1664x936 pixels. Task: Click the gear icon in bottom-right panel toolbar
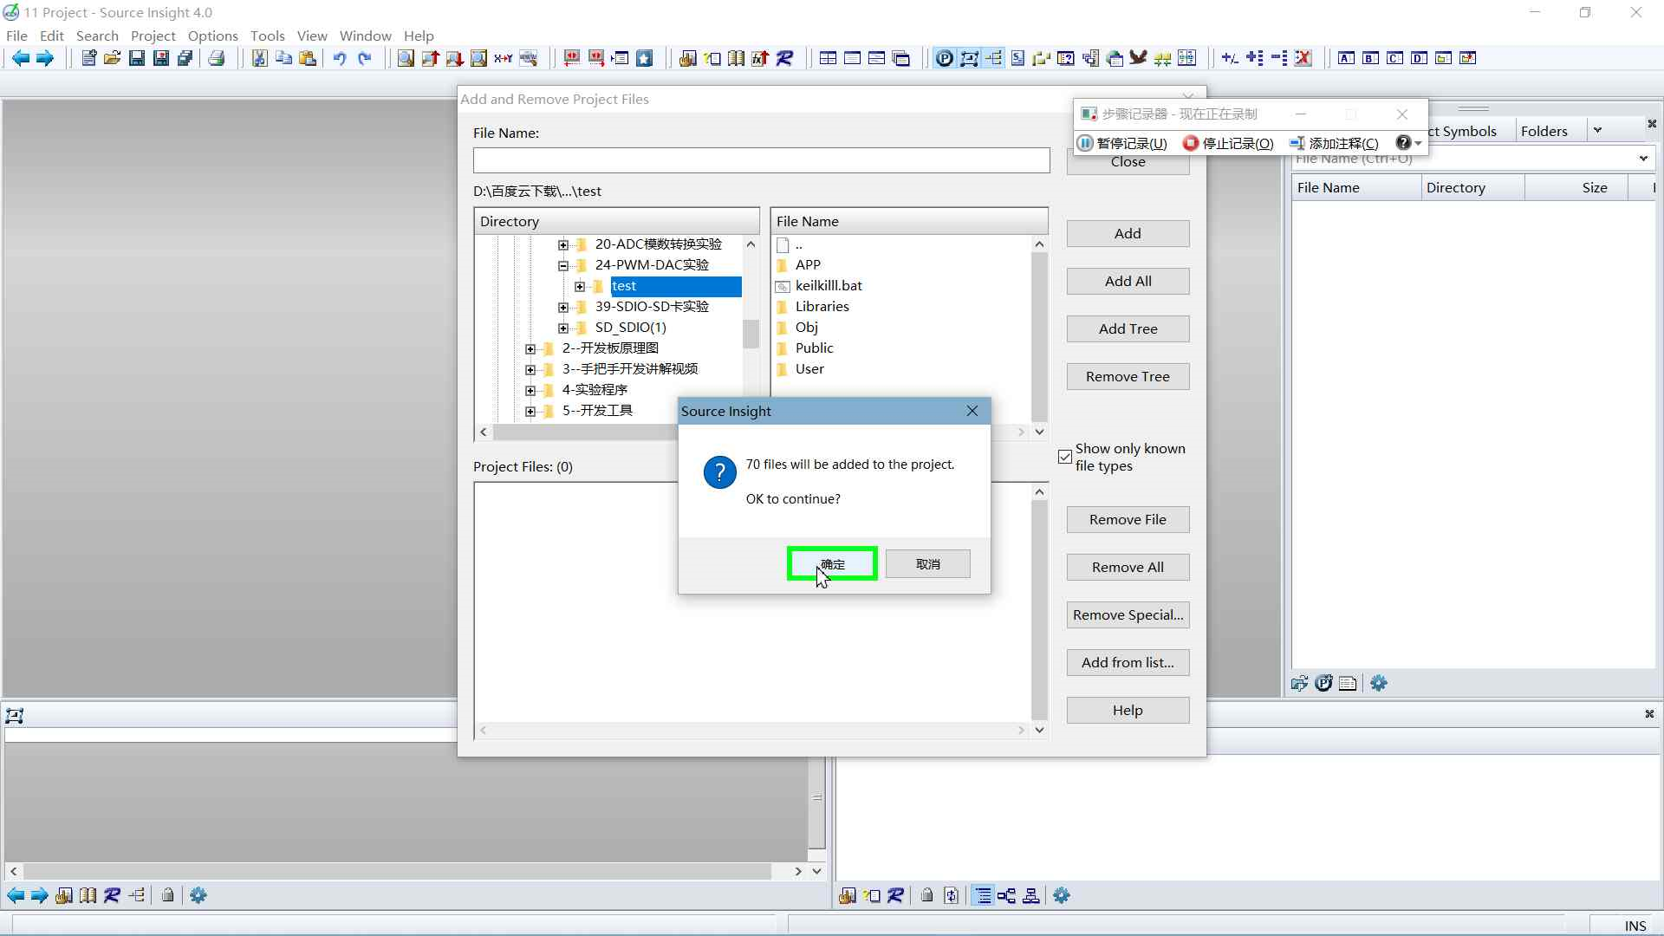(1062, 895)
